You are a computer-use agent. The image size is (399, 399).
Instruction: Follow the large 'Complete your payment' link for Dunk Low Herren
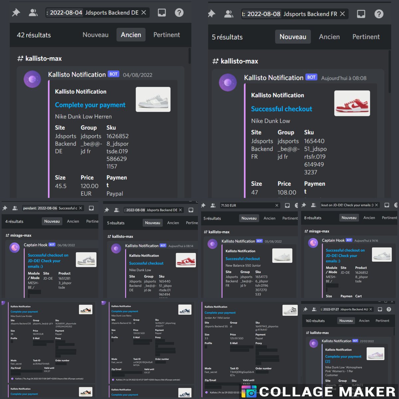(90, 105)
